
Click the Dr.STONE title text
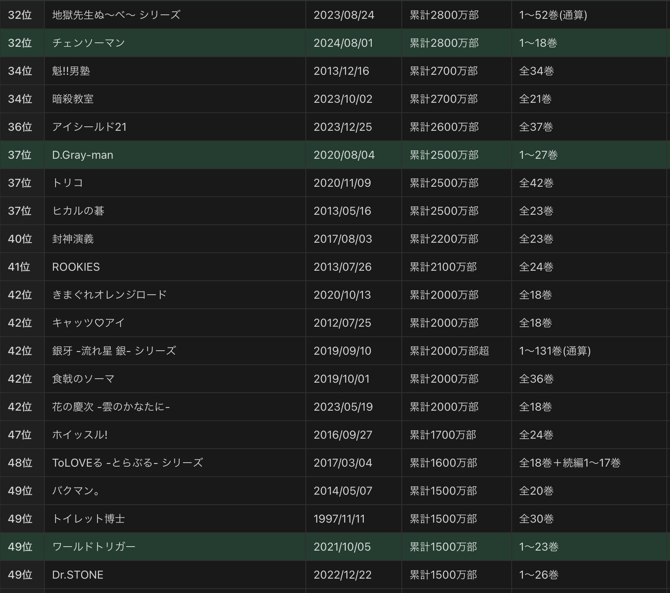click(78, 575)
